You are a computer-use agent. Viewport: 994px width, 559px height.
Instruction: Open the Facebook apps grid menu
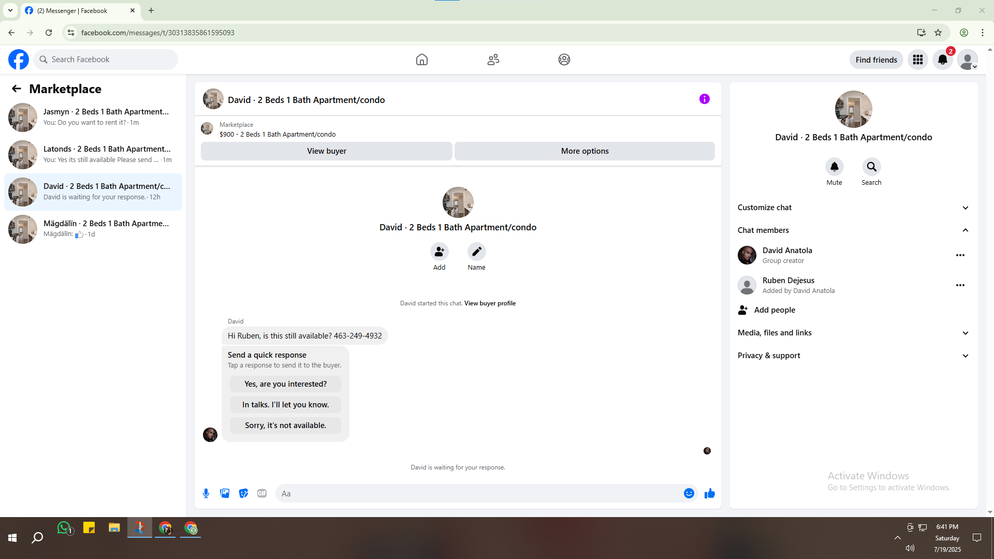[x=917, y=60]
